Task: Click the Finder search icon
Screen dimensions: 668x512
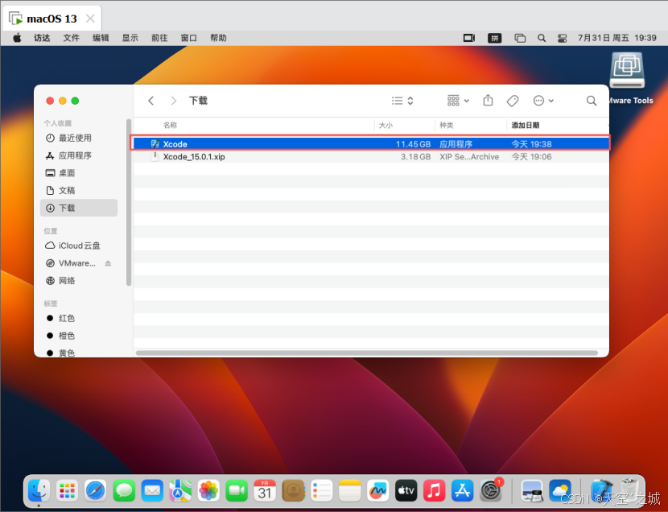Action: 592,101
